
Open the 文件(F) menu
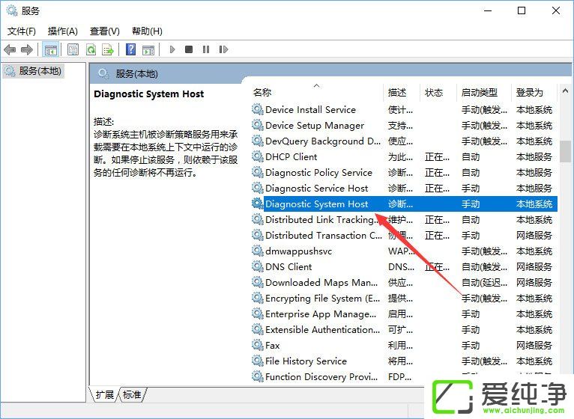[22, 31]
